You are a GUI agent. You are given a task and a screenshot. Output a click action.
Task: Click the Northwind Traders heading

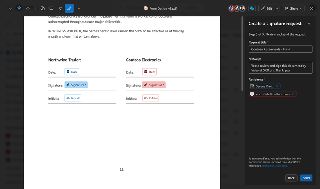65,60
